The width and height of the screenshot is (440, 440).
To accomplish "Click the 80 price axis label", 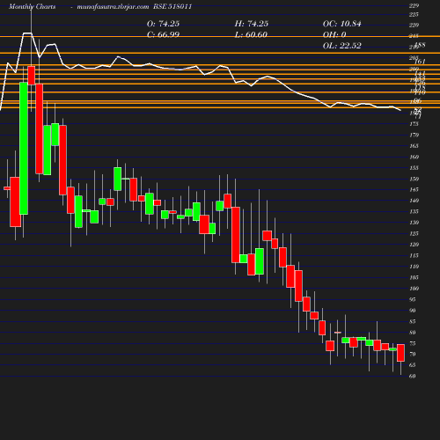I will pyautogui.click(x=413, y=333).
